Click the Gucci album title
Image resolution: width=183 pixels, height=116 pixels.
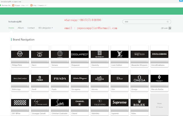point(34,65)
